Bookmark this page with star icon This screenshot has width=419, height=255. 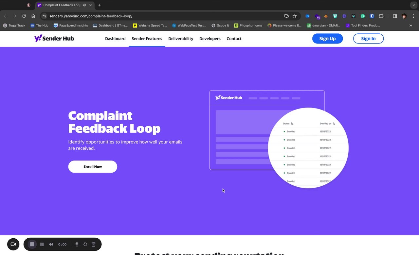pyautogui.click(x=295, y=16)
